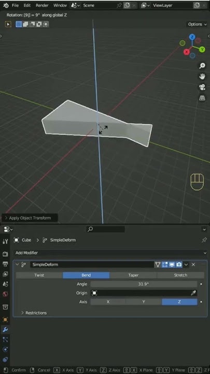Image resolution: width=210 pixels, height=374 pixels.
Task: Toggle modifier render display camera icon
Action: point(179,264)
